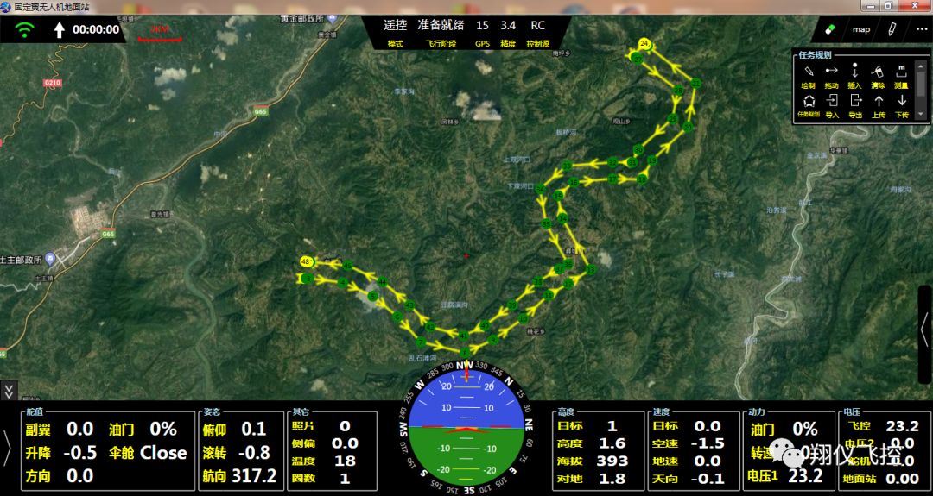Click the Wi-Fi link status indicator
The height and width of the screenshot is (496, 933).
click(x=25, y=30)
